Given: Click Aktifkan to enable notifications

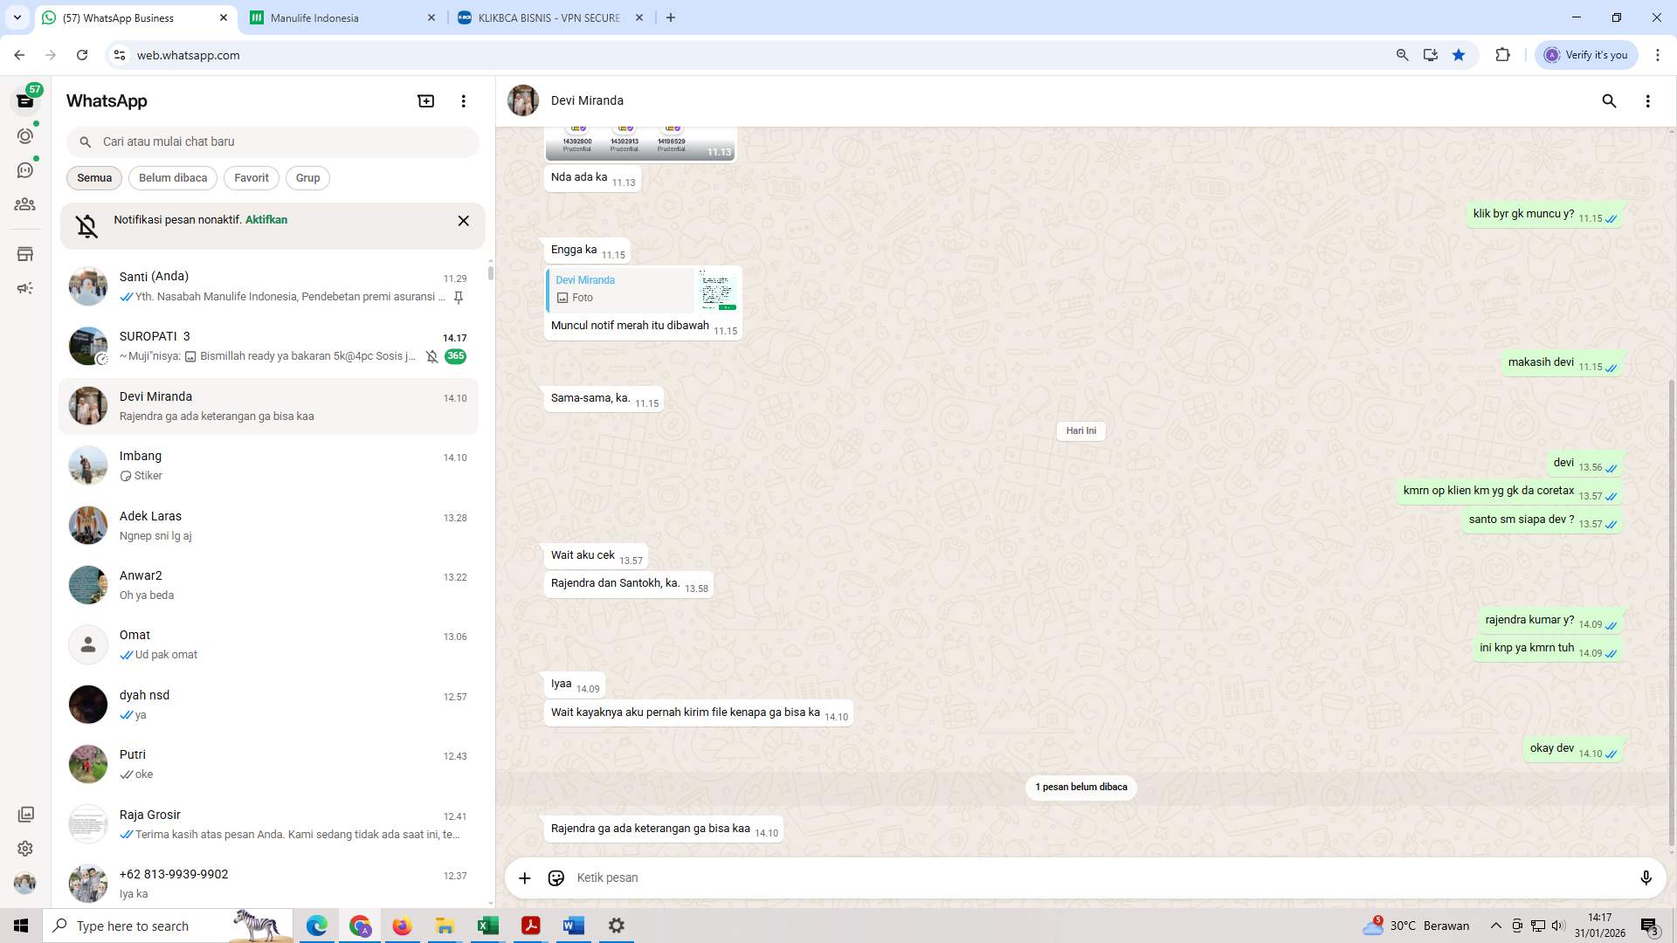Looking at the screenshot, I should [x=266, y=219].
